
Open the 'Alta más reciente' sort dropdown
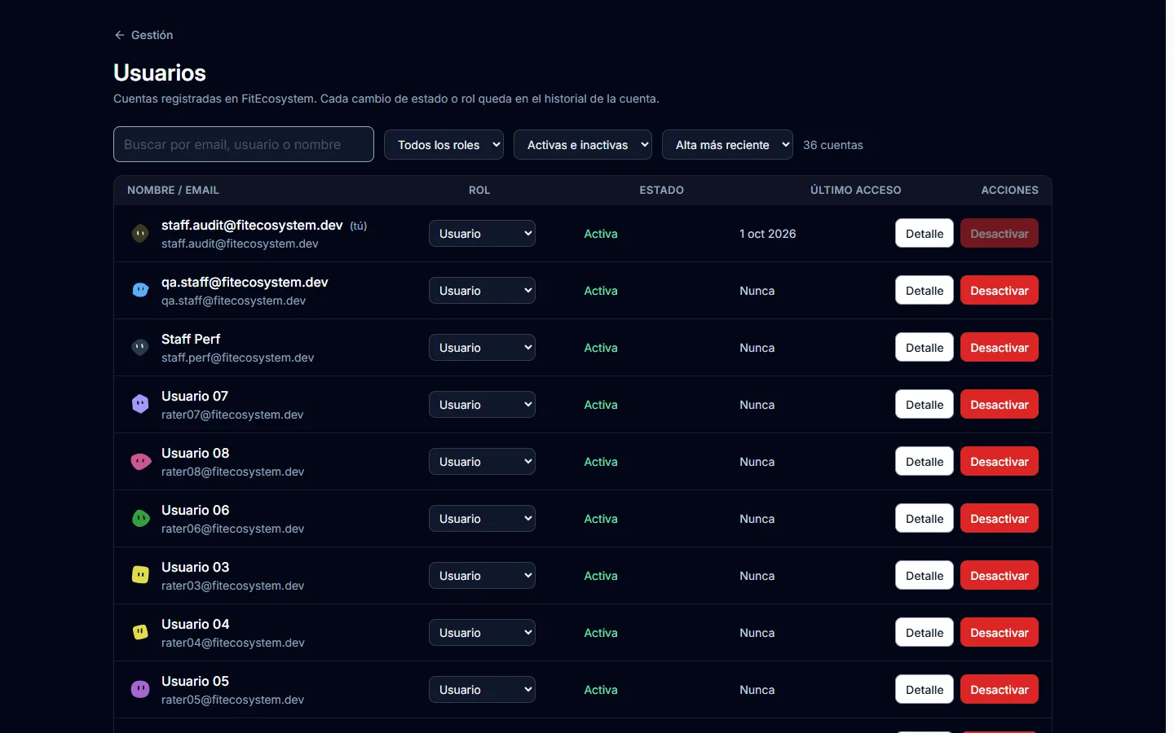pyautogui.click(x=727, y=145)
